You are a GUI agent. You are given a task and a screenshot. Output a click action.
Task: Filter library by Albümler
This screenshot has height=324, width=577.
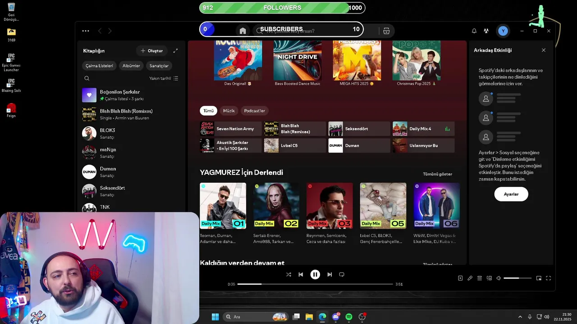[131, 66]
